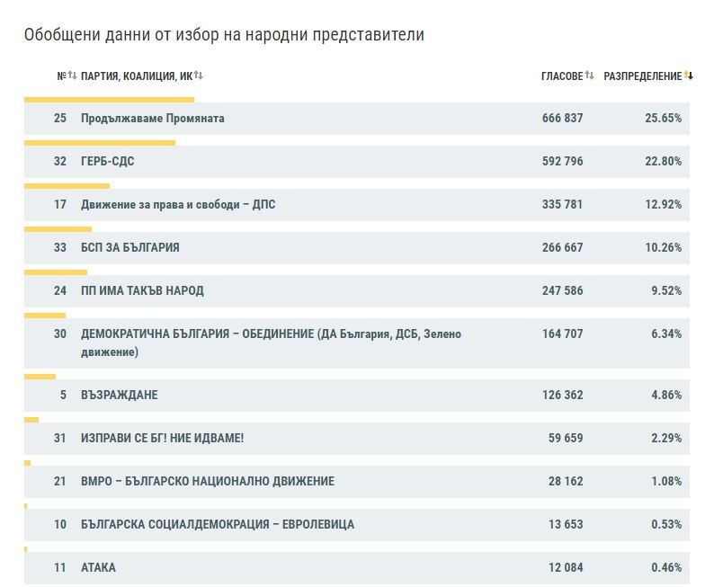The height and width of the screenshot is (587, 705).
Task: Click ballot number 17
Action: tap(60, 205)
